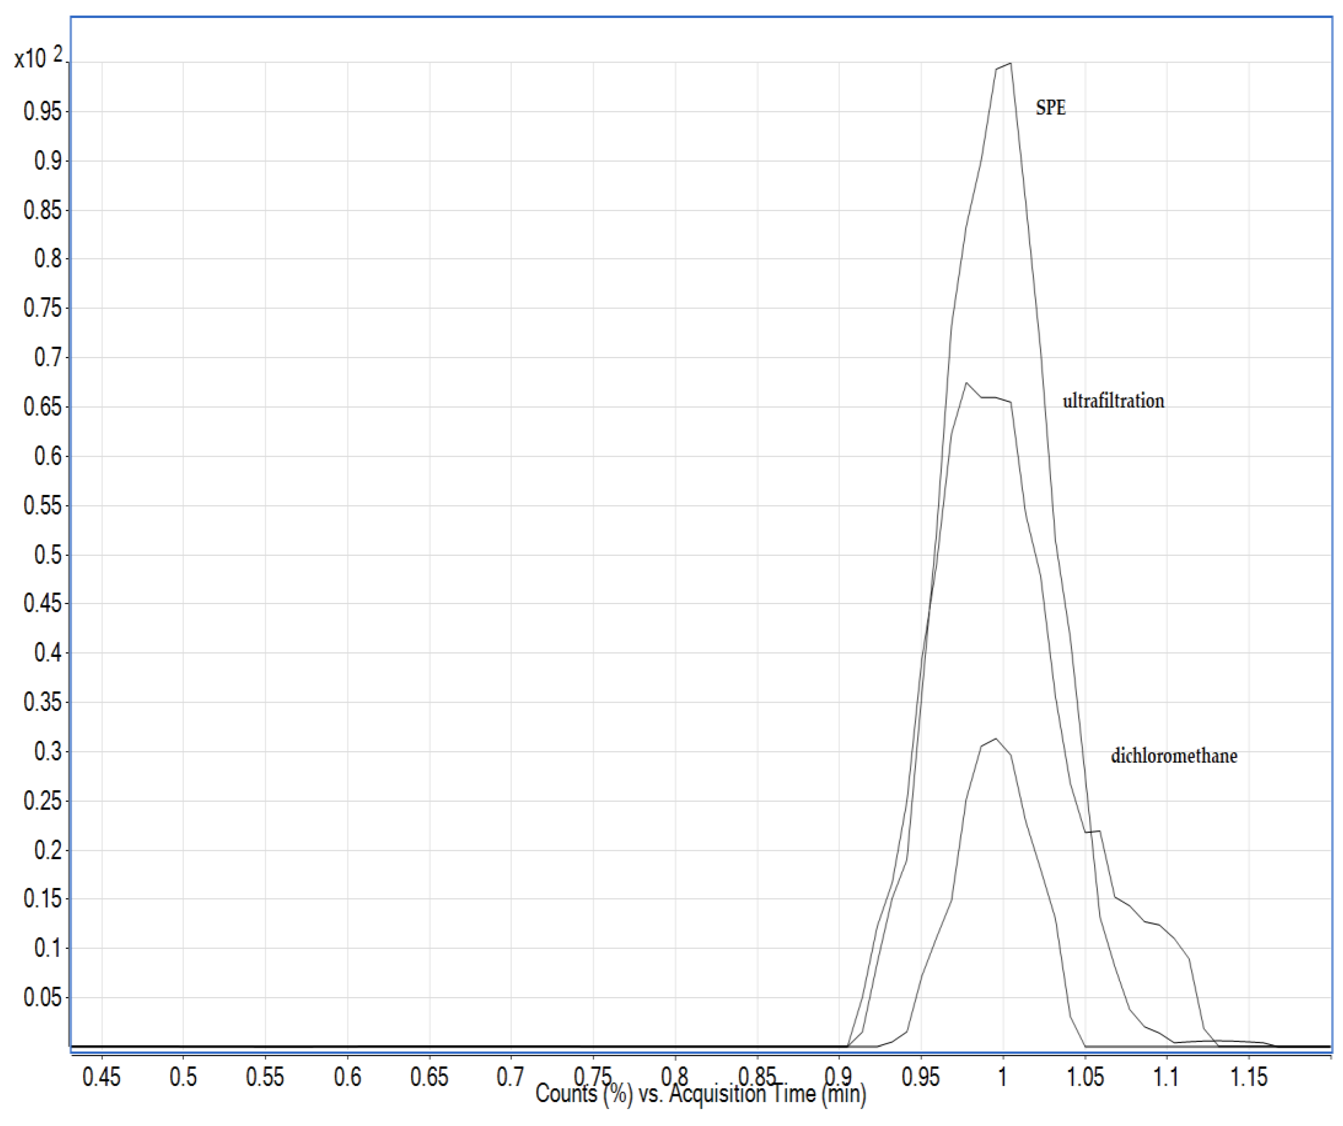1343x1126 pixels.
Task: Click the 0.15 tick on the counts axis
Action: [x=43, y=899]
